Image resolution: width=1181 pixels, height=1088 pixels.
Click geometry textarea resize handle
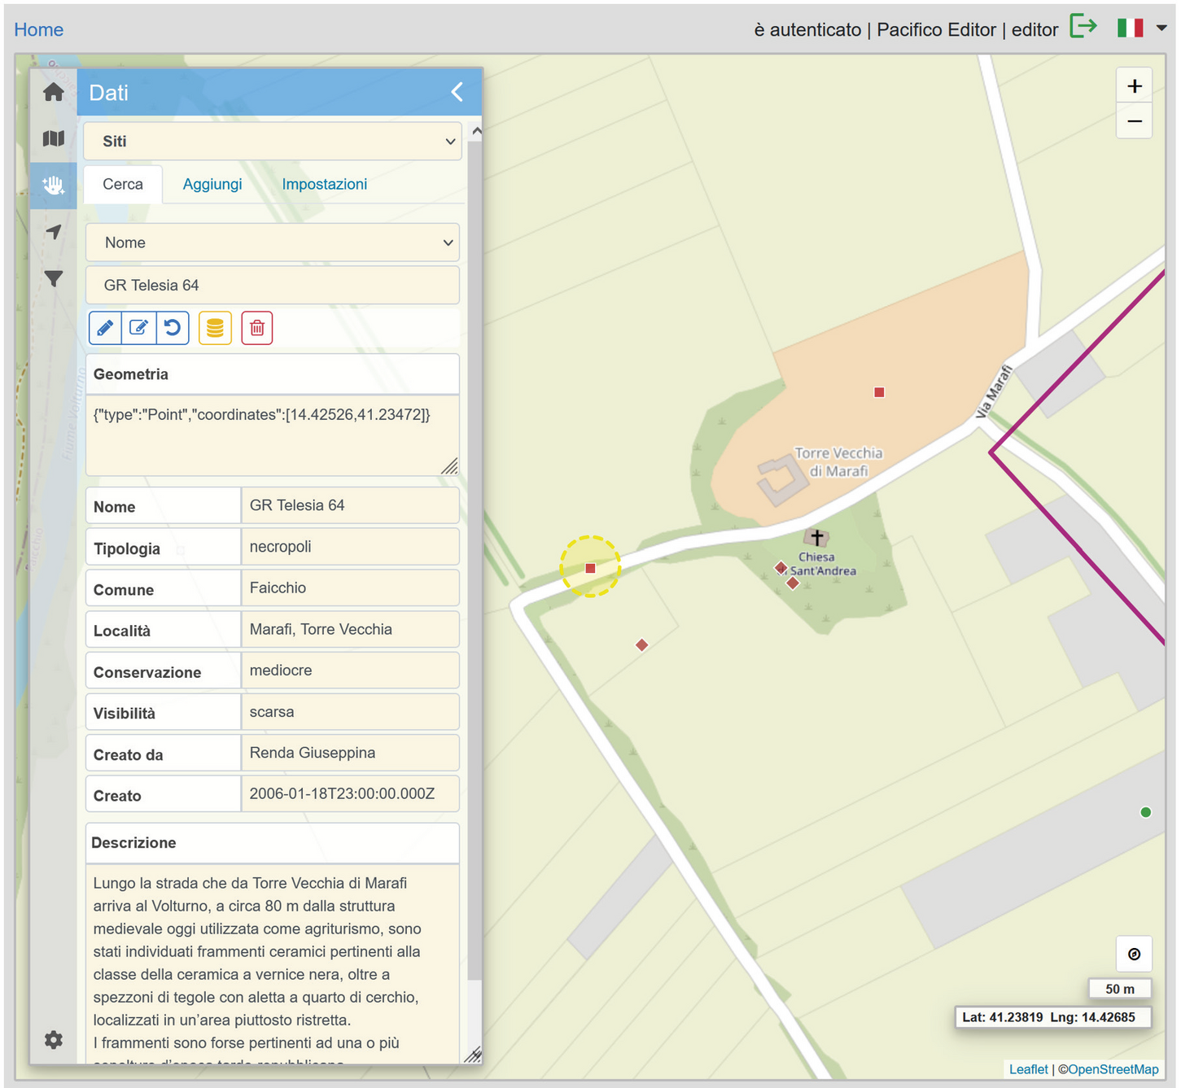pyautogui.click(x=450, y=466)
